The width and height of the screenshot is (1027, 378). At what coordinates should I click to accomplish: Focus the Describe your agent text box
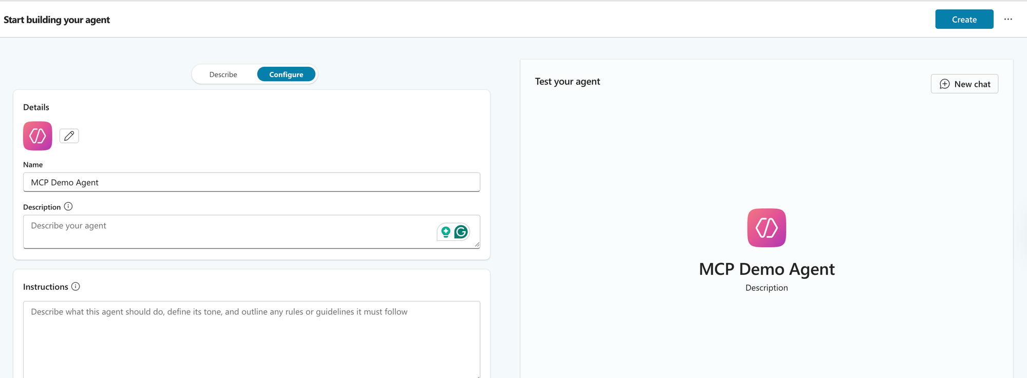click(x=226, y=231)
